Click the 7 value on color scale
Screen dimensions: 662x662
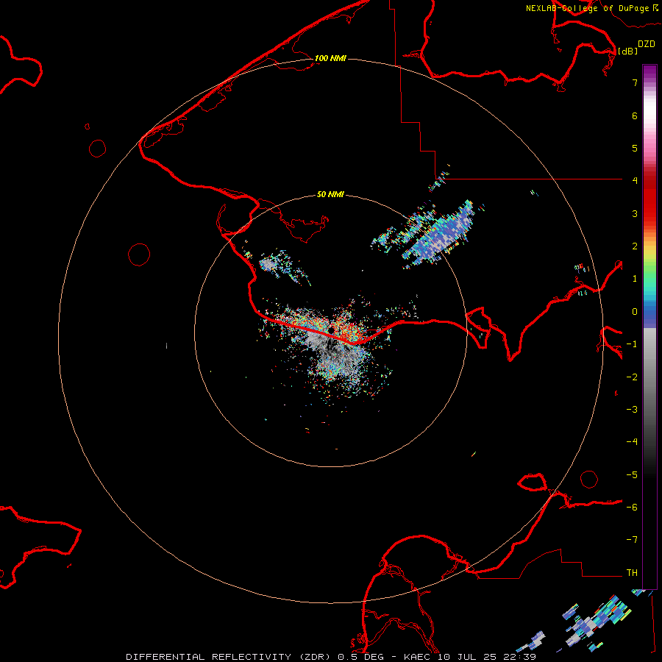(635, 82)
